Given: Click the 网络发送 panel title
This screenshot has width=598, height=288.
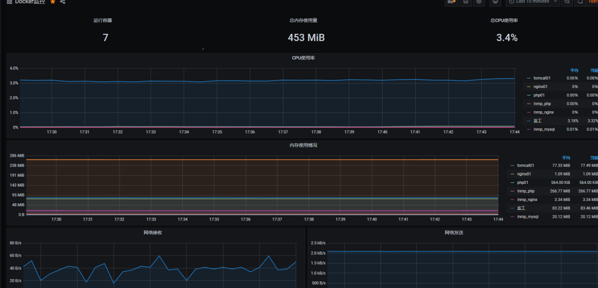Looking at the screenshot, I should click(453, 233).
